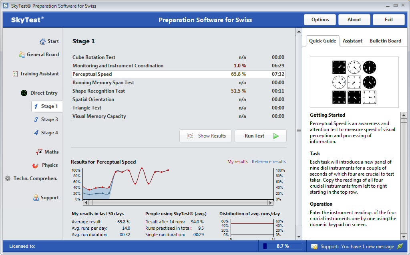Open the Options button in header
This screenshot has height=255, width=410.
320,20
